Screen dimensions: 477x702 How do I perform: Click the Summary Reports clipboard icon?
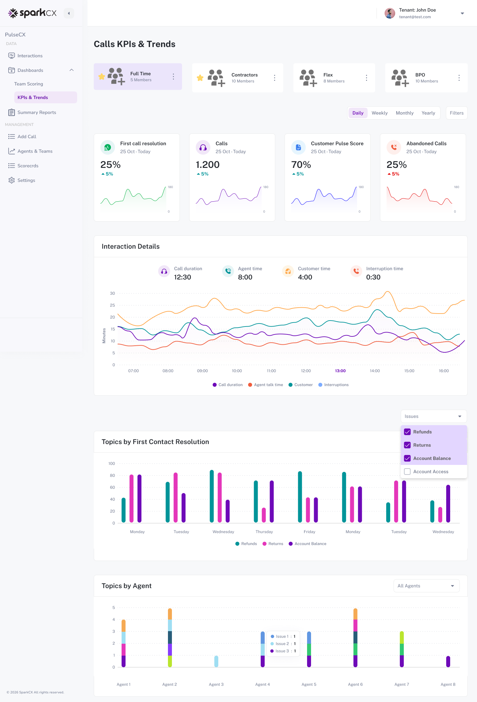point(12,113)
